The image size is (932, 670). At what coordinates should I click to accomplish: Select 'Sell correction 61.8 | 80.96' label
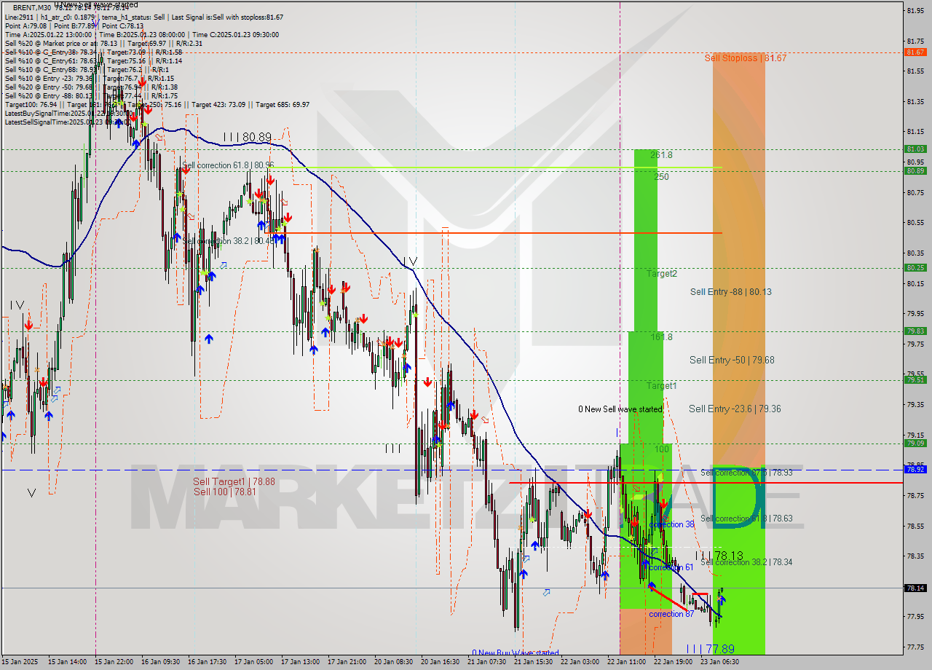228,166
